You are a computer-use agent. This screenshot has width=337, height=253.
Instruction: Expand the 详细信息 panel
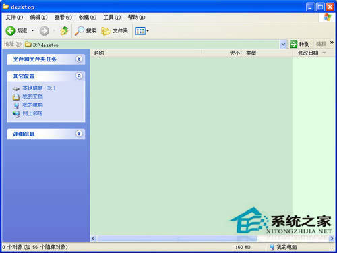click(79, 134)
